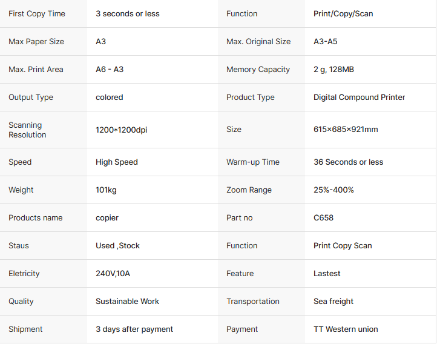Select the "C658" part number value
Image resolution: width=437 pixels, height=344 pixels.
[323, 218]
